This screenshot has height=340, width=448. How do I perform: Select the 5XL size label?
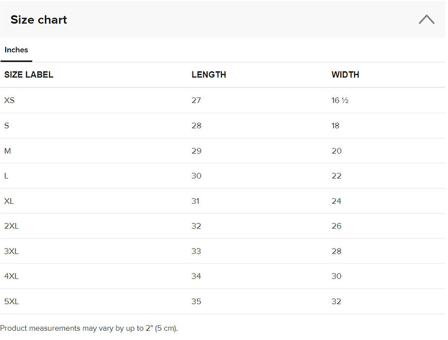pos(11,301)
